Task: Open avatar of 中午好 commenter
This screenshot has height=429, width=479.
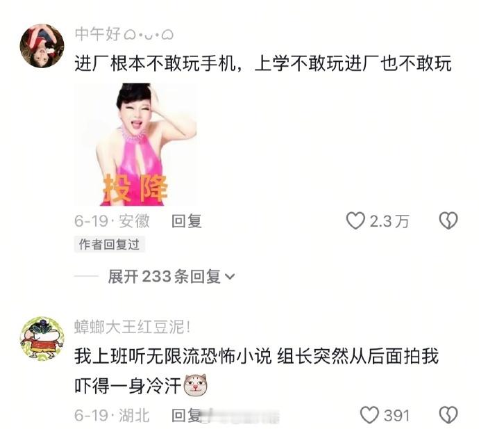Action: point(42,46)
